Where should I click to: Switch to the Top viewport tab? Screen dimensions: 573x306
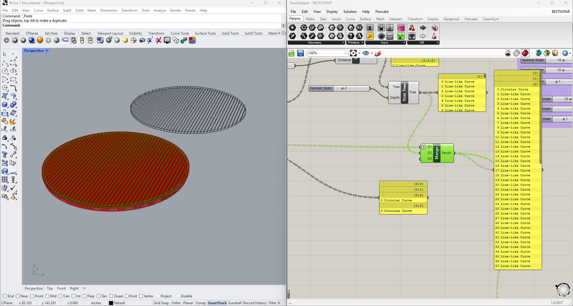pos(50,288)
